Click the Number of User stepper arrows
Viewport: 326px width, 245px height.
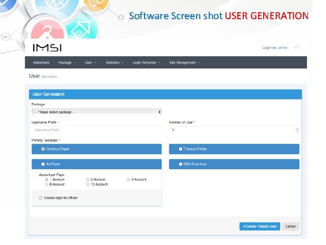pos(297,130)
